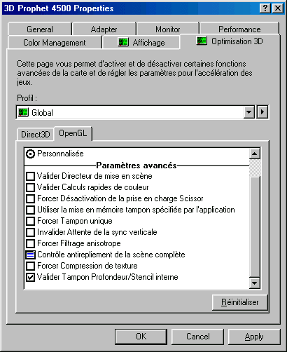Enable Valider Directeur de mise en scène
This screenshot has width=287, height=352.
pos(30,176)
